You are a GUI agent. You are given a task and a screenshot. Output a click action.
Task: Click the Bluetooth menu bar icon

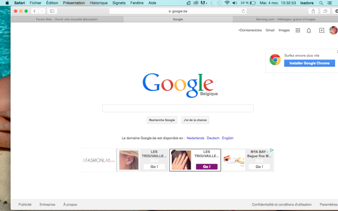point(212,3)
